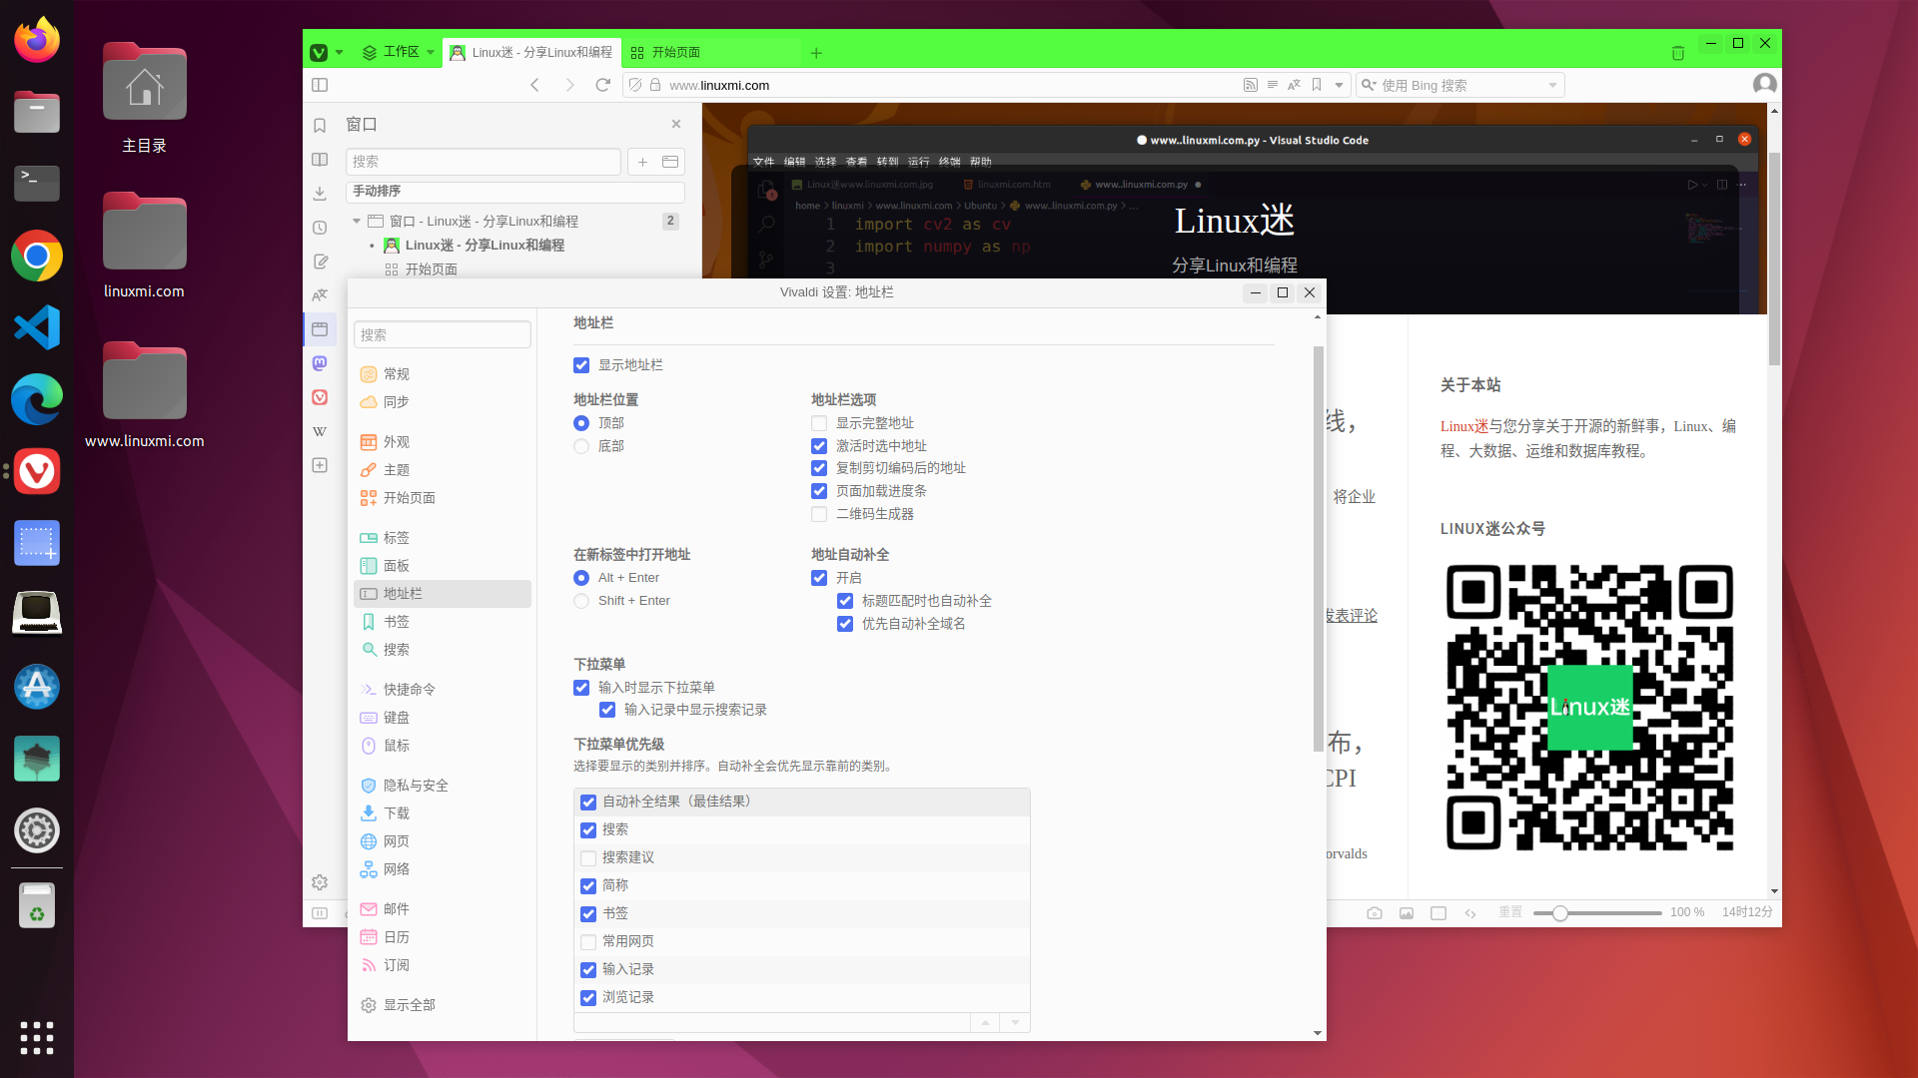The width and height of the screenshot is (1918, 1078).
Task: Enable 搜索建议 in priority list
Action: pos(588,858)
